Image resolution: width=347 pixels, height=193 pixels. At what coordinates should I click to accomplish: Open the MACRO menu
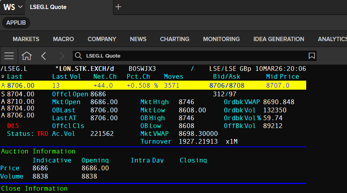pyautogui.click(x=63, y=39)
